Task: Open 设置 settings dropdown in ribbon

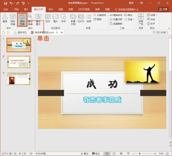Action: click(152, 15)
